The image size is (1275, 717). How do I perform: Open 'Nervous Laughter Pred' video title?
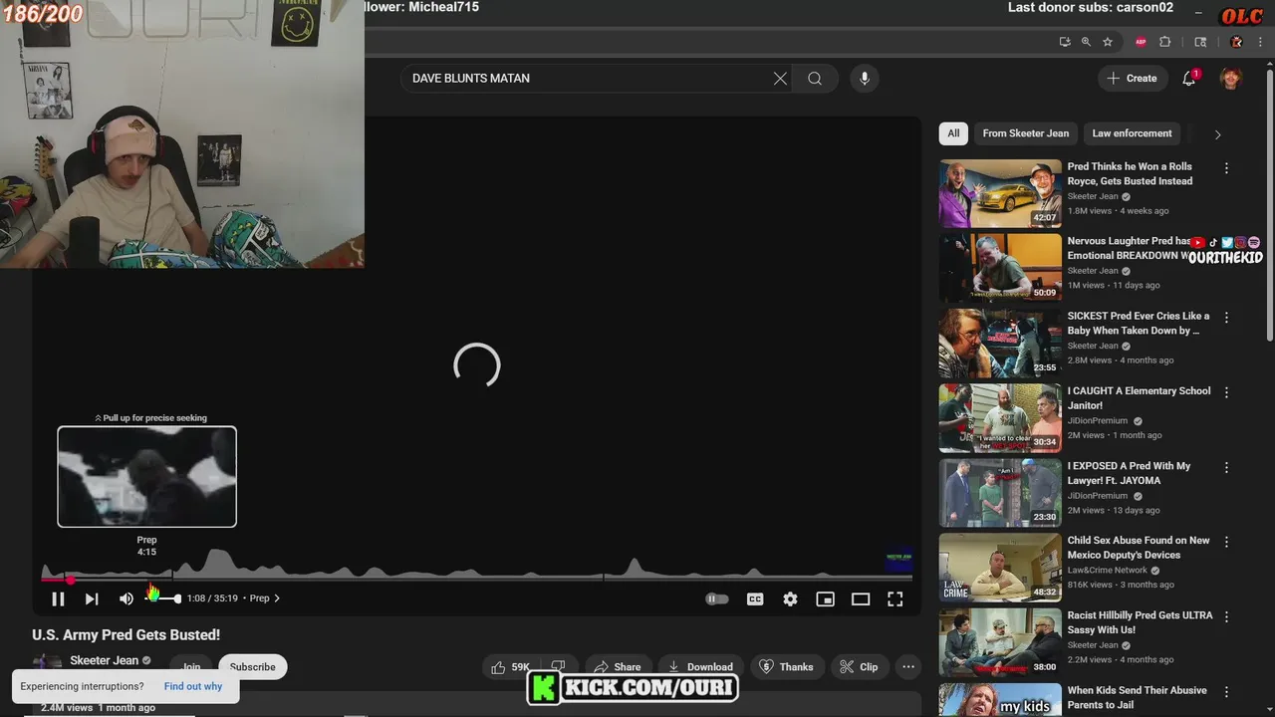[1128, 248]
